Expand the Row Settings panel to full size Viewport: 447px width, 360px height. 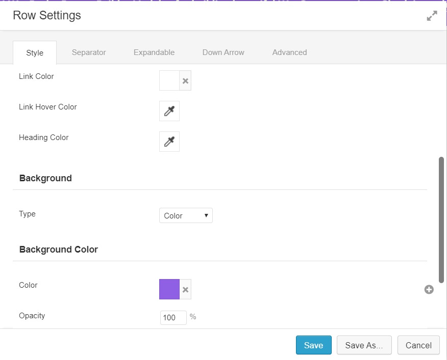pyautogui.click(x=432, y=16)
